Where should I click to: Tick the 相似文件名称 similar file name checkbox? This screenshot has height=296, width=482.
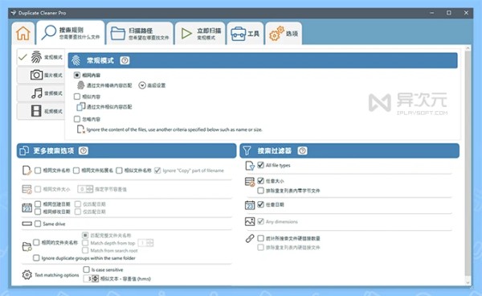click(x=119, y=171)
